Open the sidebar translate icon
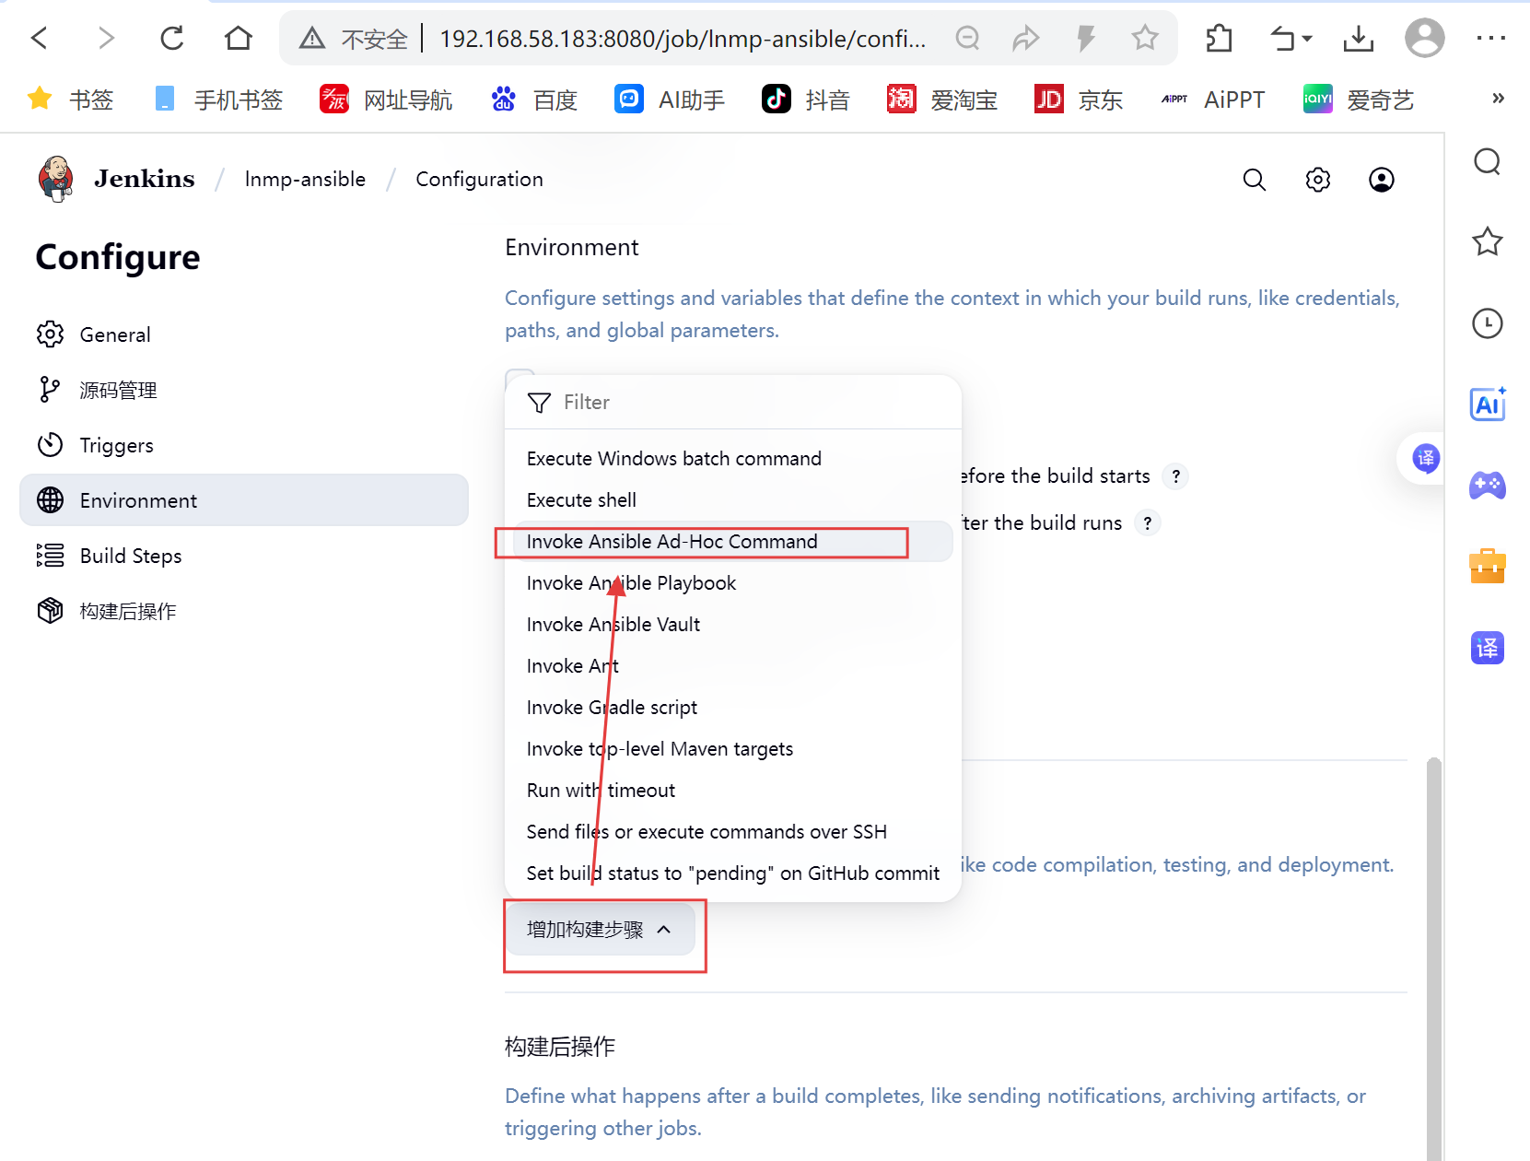 (x=1487, y=648)
